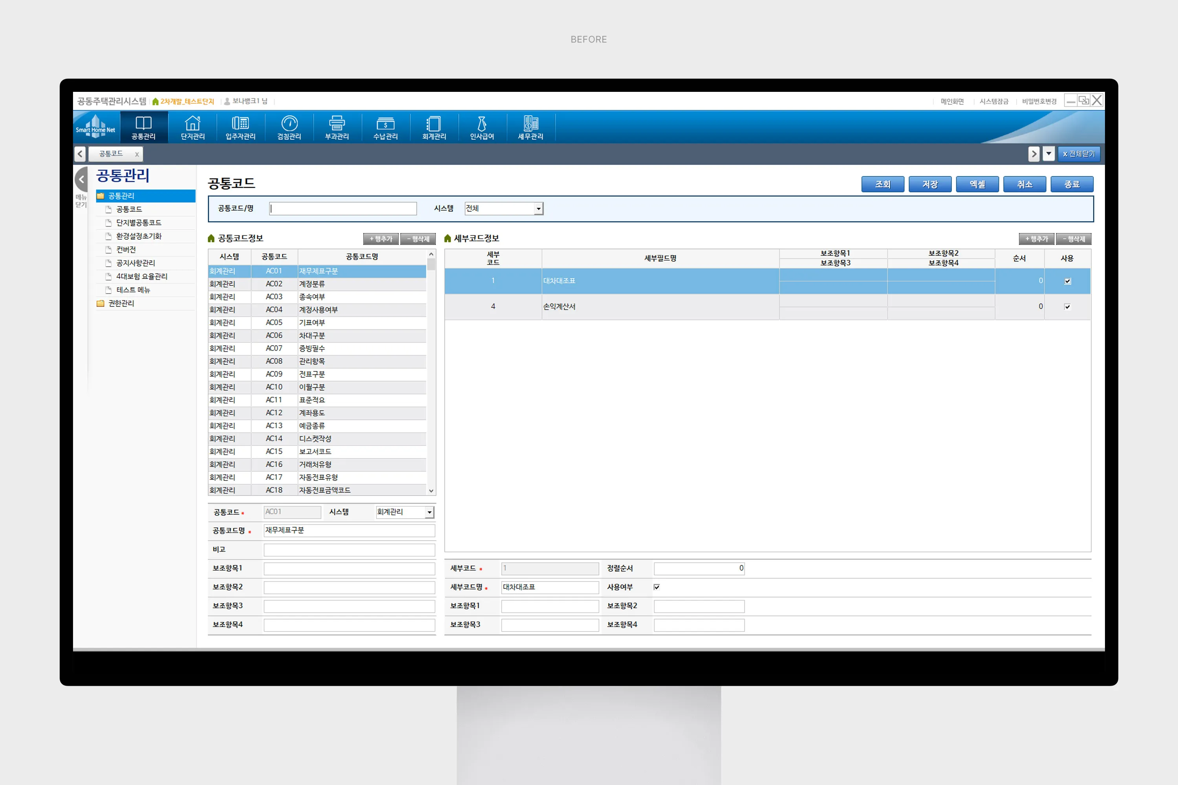Expand the 시스템 dropdown showing 회계관리
The image size is (1178, 785).
[429, 512]
